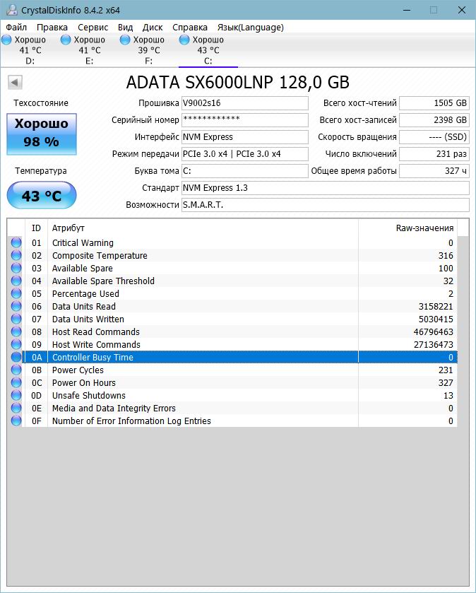
Task: Click the ID column header
Action: [36, 228]
